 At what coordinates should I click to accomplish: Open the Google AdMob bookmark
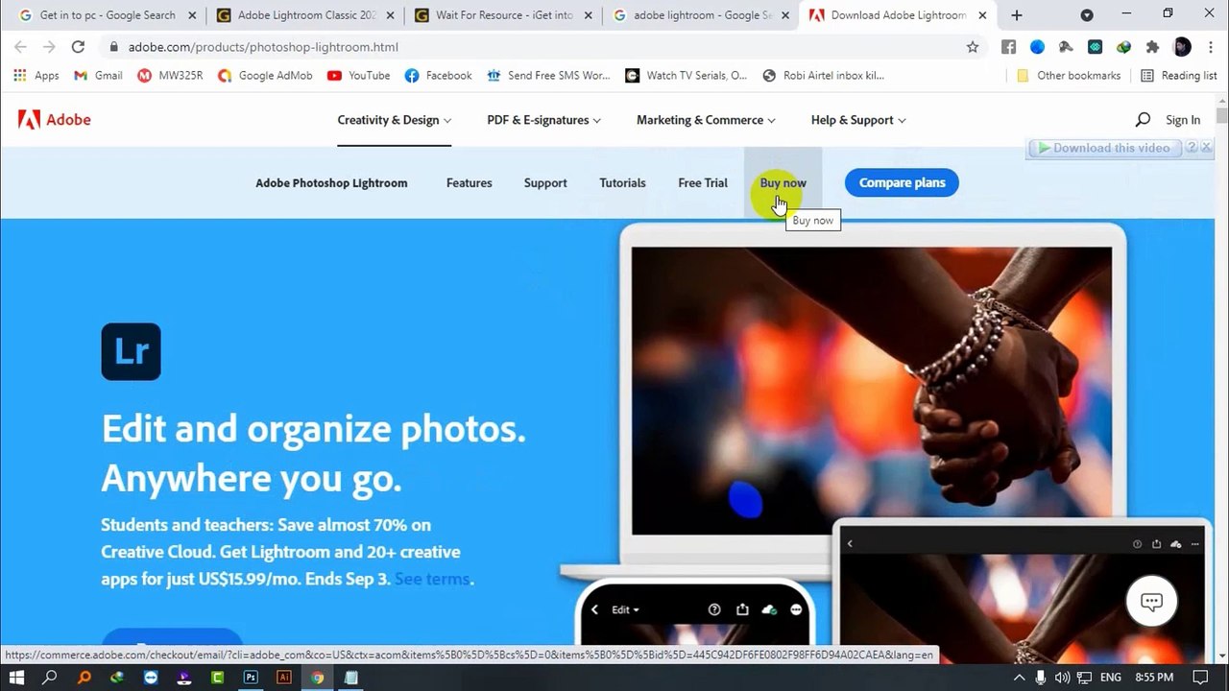(x=265, y=76)
